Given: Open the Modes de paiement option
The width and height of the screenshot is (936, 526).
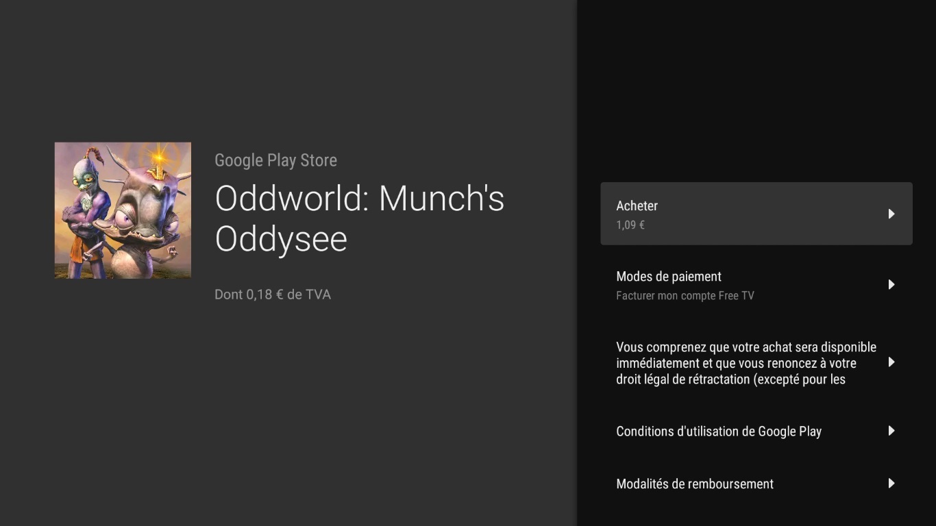Looking at the screenshot, I should pyautogui.click(x=756, y=285).
